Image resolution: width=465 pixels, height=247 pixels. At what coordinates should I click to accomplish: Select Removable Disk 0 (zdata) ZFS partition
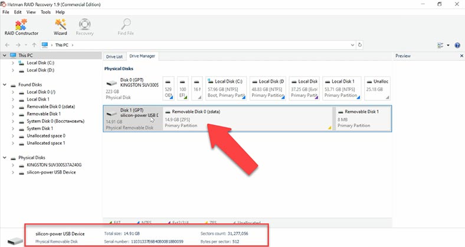point(247,119)
